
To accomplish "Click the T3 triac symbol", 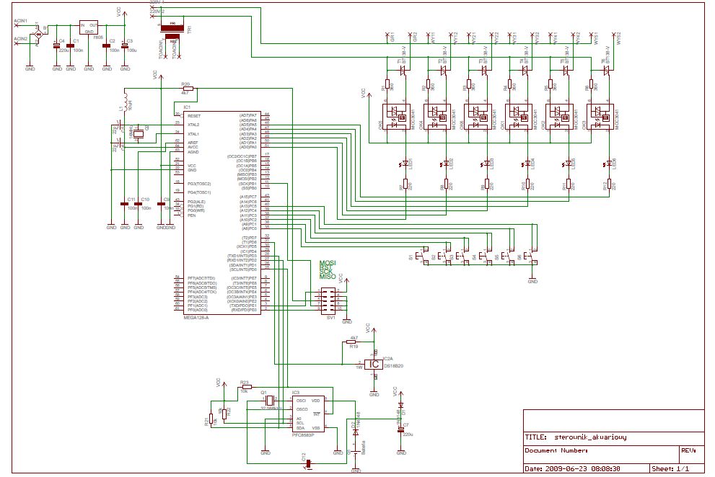I will click(x=485, y=70).
